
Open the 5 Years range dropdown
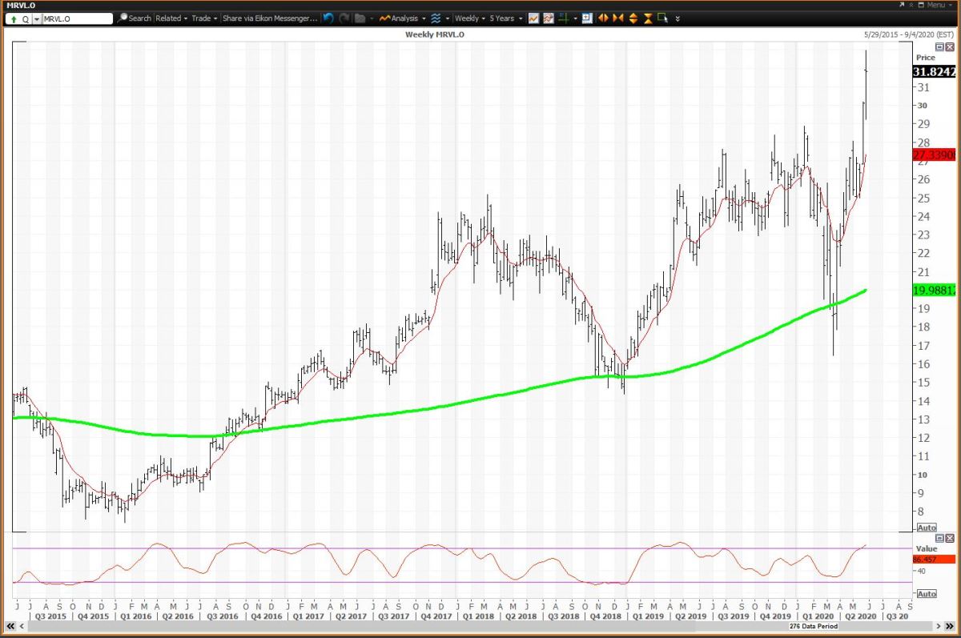coord(505,18)
